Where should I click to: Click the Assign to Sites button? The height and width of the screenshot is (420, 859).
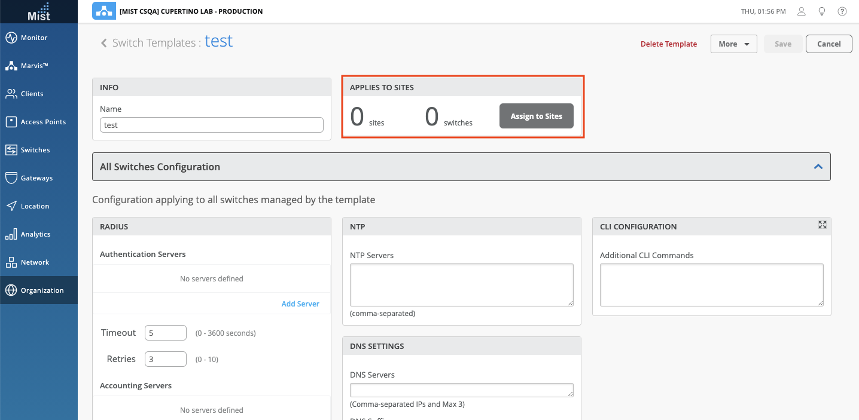pos(536,117)
